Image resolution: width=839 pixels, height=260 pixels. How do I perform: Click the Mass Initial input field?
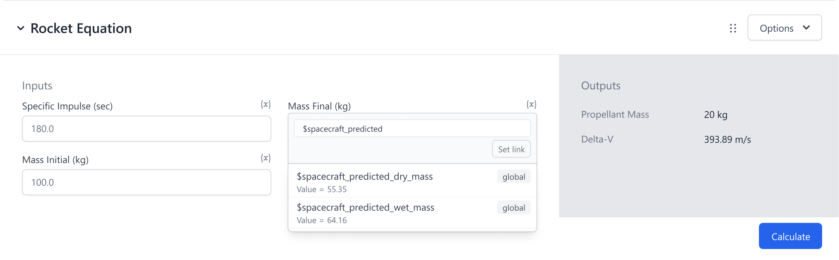pyautogui.click(x=147, y=182)
